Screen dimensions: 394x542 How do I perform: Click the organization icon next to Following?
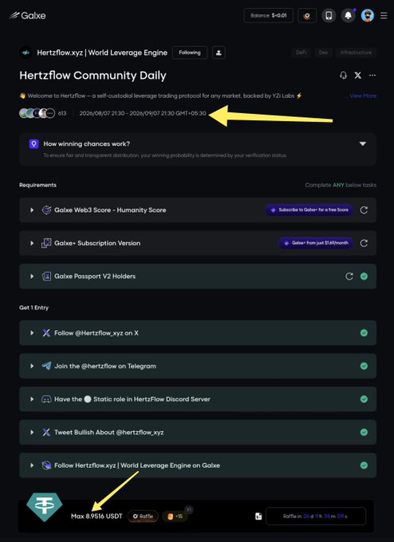[219, 53]
